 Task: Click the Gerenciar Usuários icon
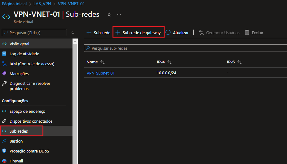[201, 33]
